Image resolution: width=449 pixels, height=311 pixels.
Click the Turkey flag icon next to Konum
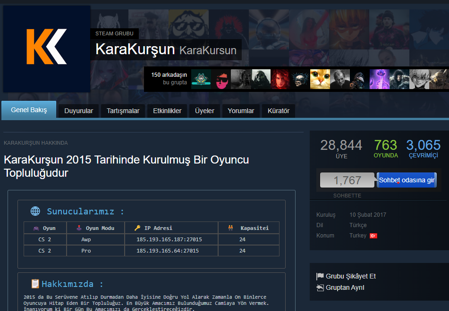pos(373,236)
